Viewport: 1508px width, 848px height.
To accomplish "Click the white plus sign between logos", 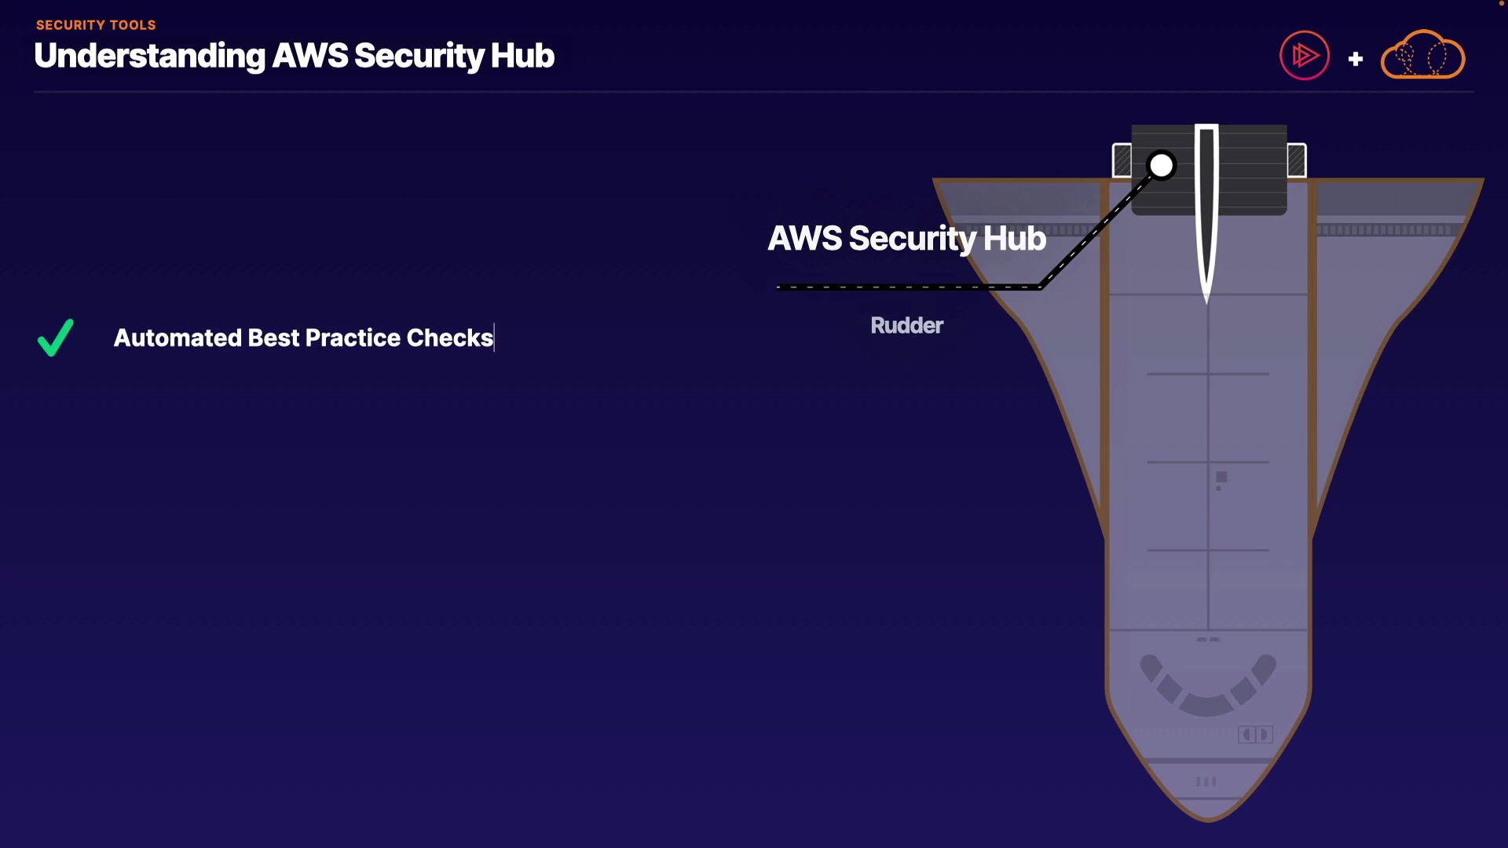I will [1355, 59].
